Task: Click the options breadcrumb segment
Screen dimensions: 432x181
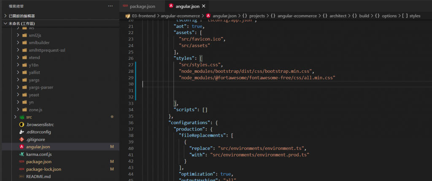Action: click(389, 16)
